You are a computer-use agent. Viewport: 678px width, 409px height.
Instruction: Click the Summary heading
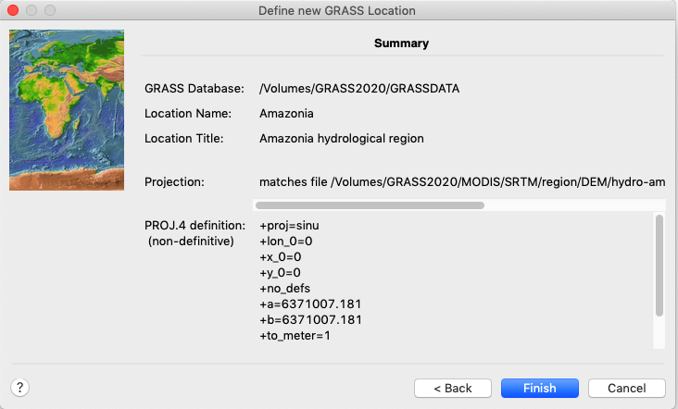tap(401, 43)
